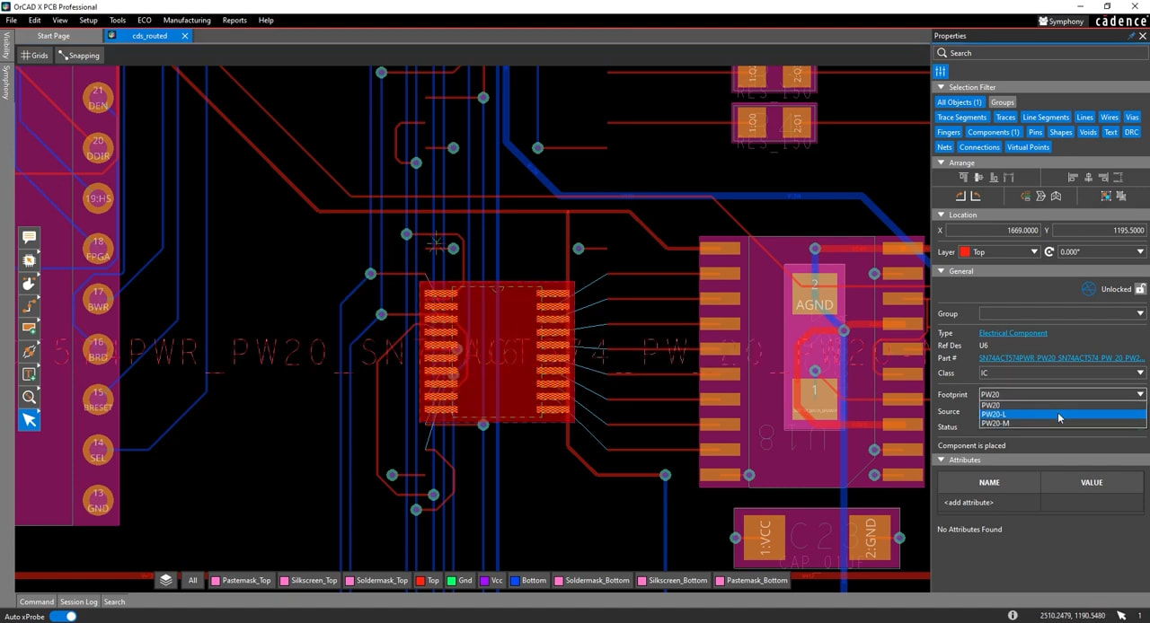Collapse the Arrange section
1150x623 pixels.
[x=941, y=162]
